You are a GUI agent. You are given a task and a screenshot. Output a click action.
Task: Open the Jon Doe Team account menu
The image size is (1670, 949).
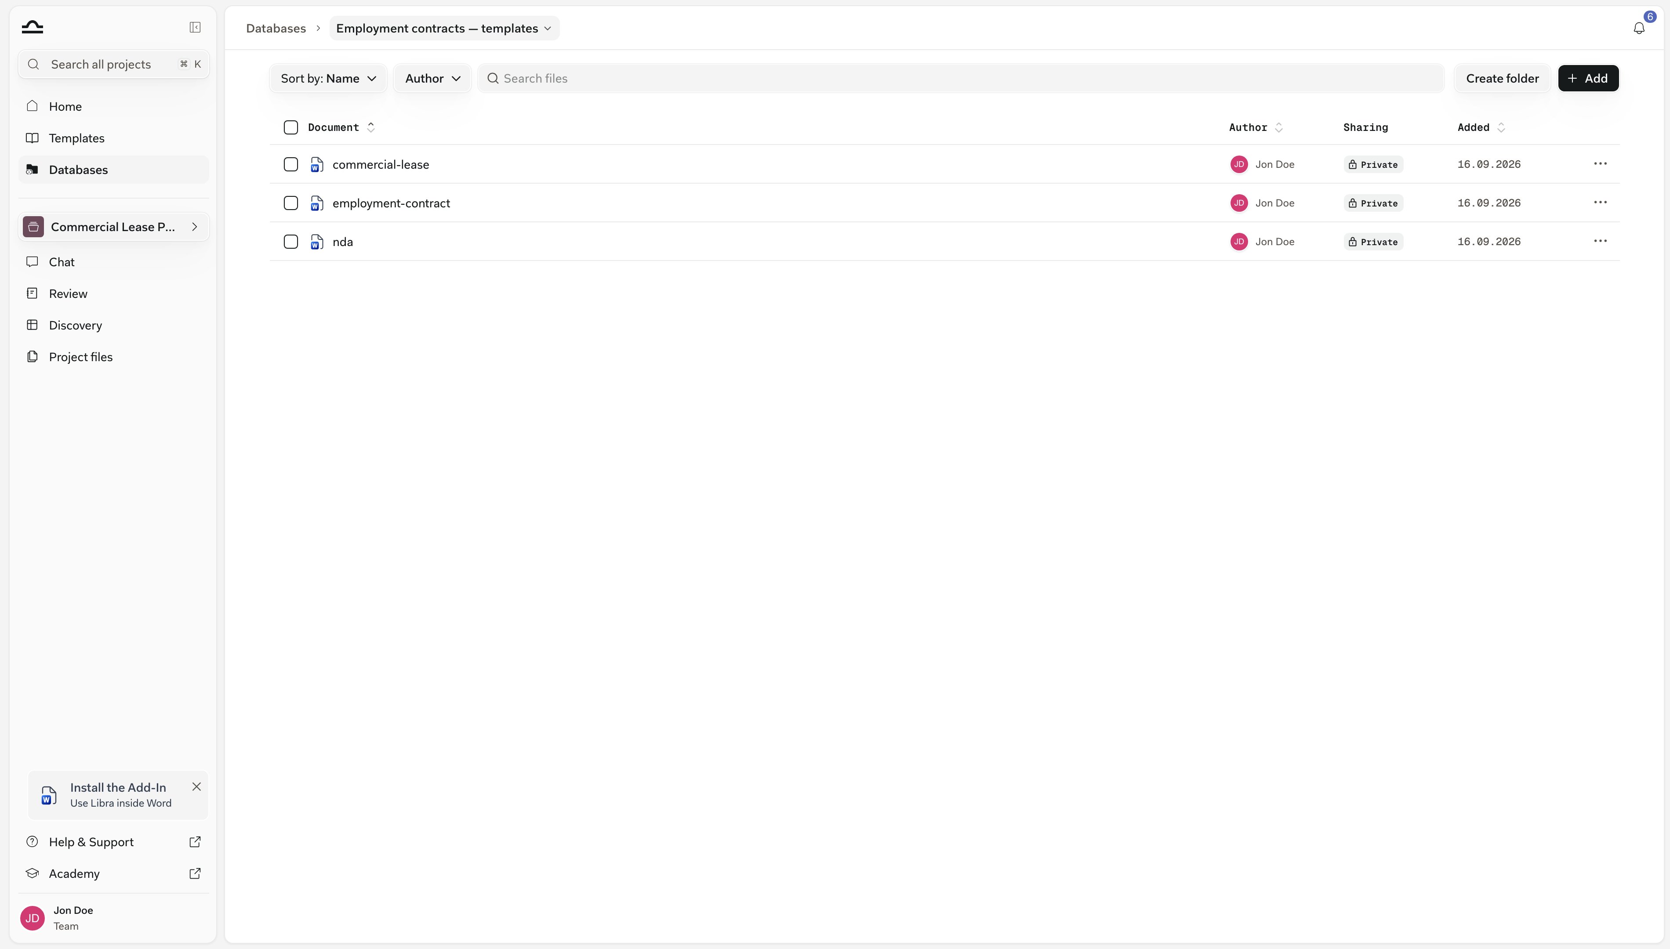(113, 918)
